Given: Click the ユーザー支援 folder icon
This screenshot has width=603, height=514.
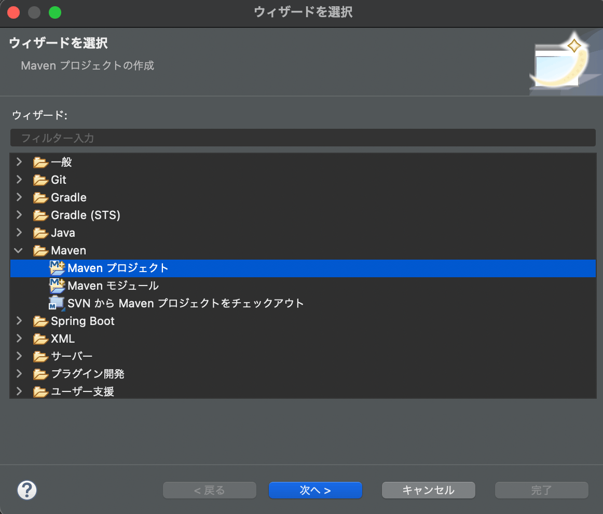Looking at the screenshot, I should click(x=40, y=392).
